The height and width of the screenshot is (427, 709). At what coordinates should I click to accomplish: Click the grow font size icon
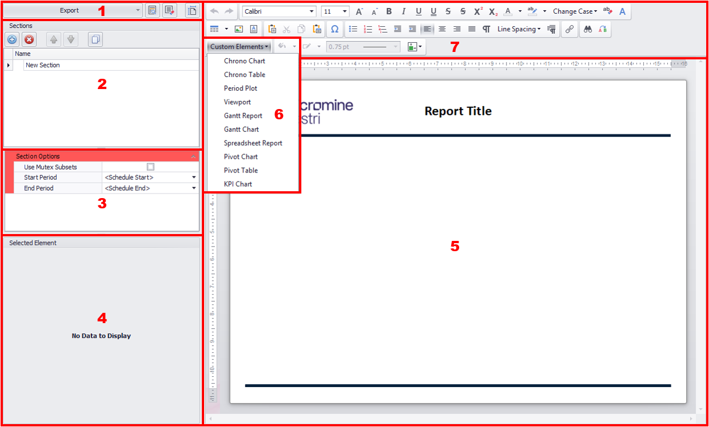(x=360, y=11)
